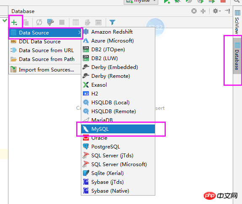This screenshot has width=242, height=204.
Task: Select Amazon Redshift data source
Action: point(118,32)
